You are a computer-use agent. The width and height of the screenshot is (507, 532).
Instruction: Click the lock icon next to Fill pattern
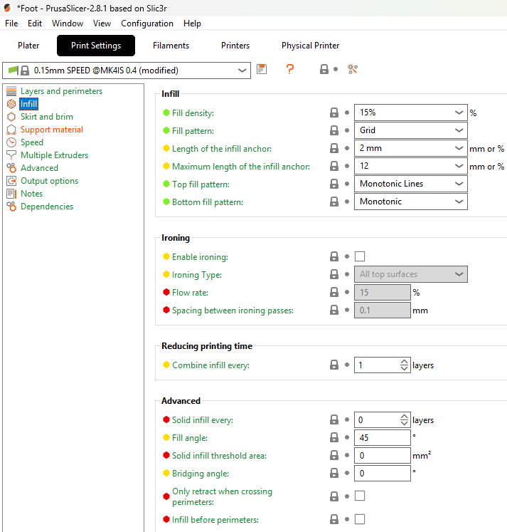[334, 130]
